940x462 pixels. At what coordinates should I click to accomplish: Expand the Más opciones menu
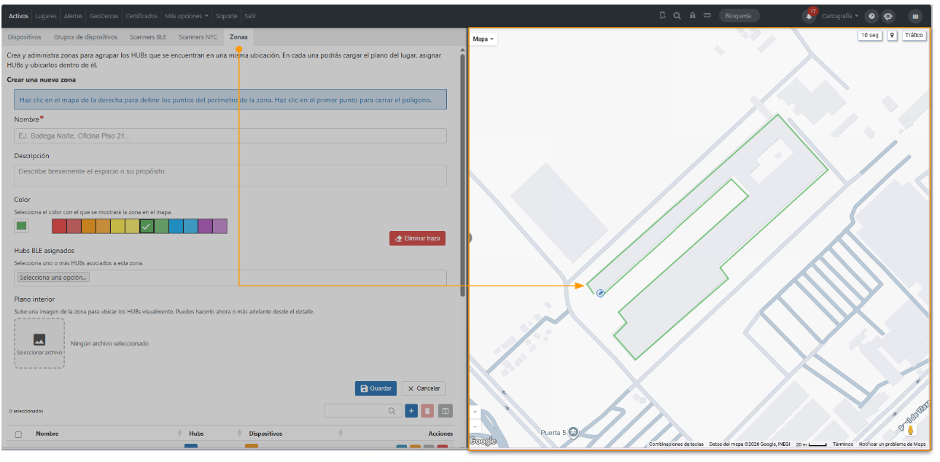(x=187, y=16)
